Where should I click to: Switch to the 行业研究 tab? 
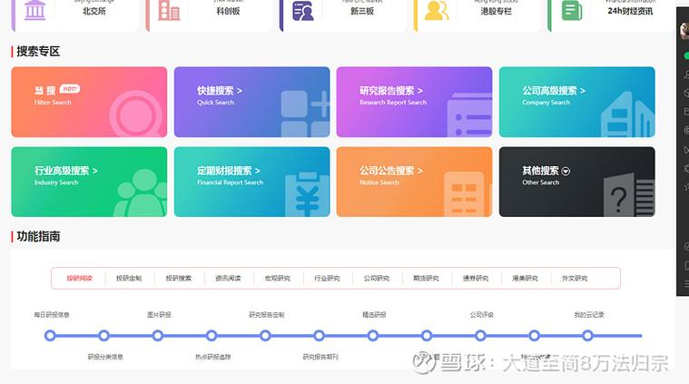(327, 278)
